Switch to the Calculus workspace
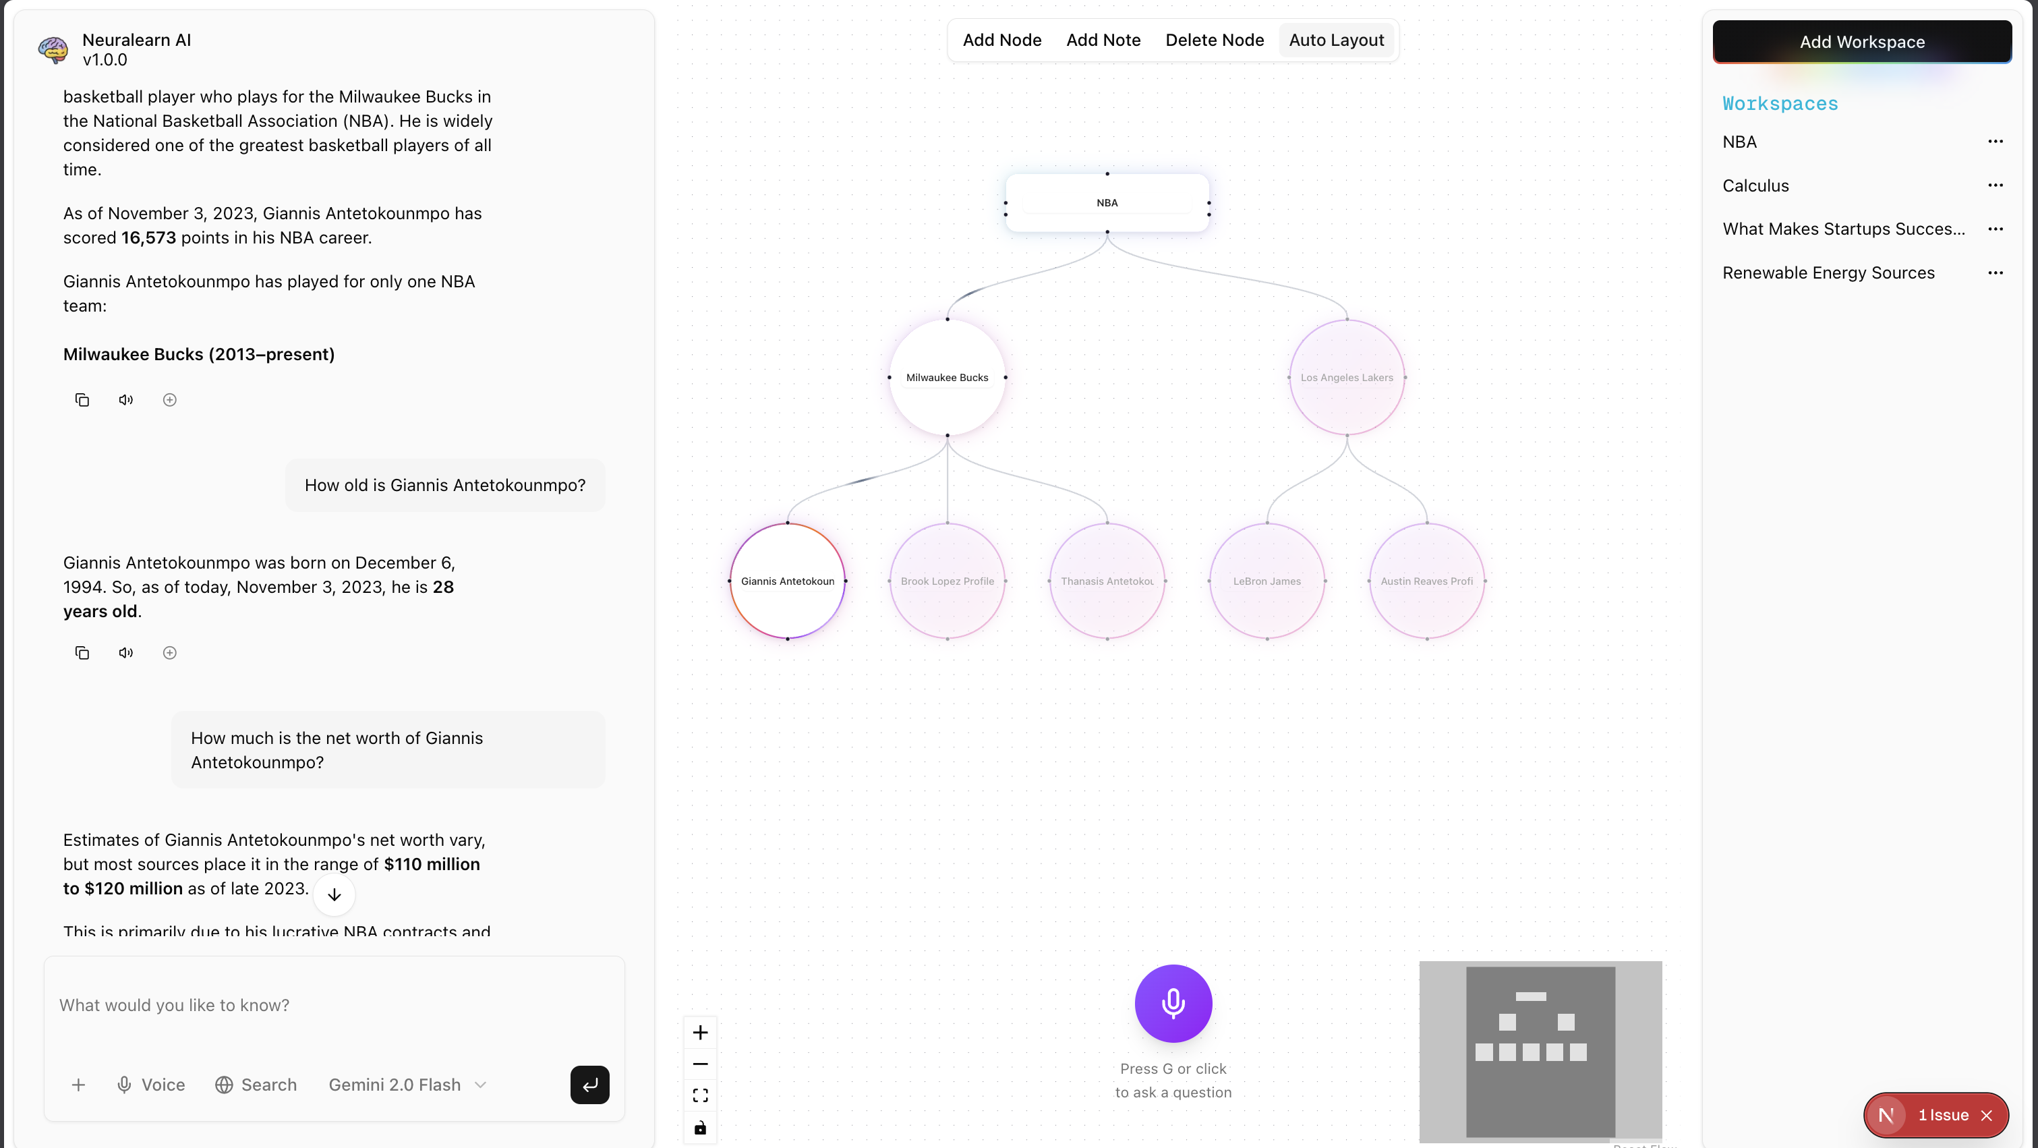Screen dimensions: 2038x1148 tap(1755, 185)
